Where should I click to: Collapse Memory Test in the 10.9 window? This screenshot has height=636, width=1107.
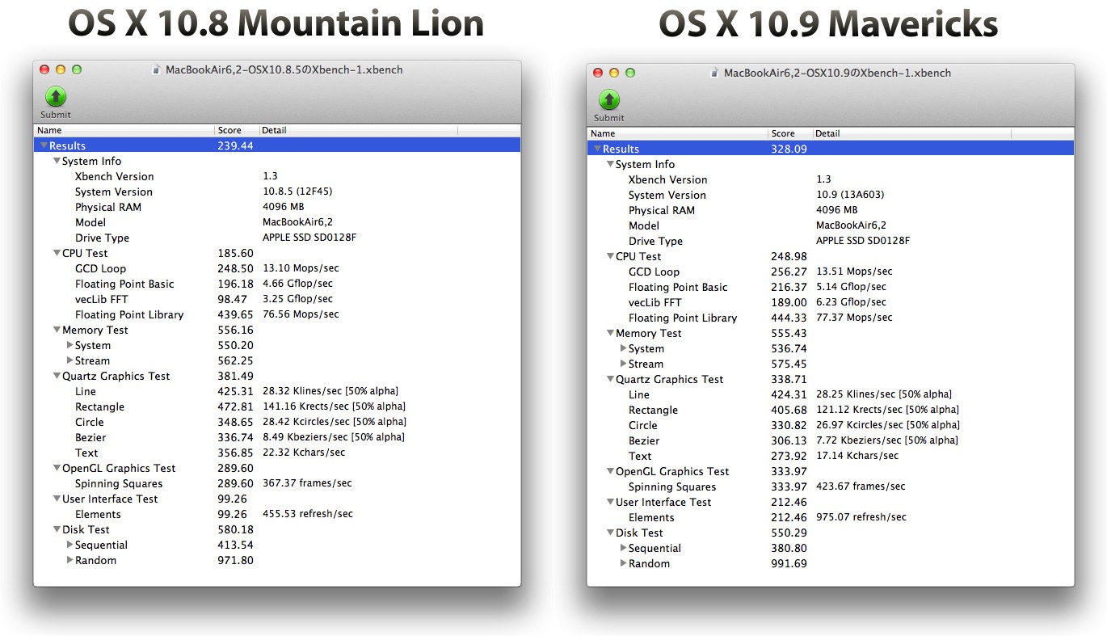[610, 333]
